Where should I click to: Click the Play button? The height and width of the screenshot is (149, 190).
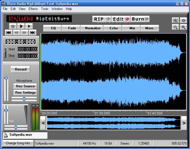tap(29, 26)
